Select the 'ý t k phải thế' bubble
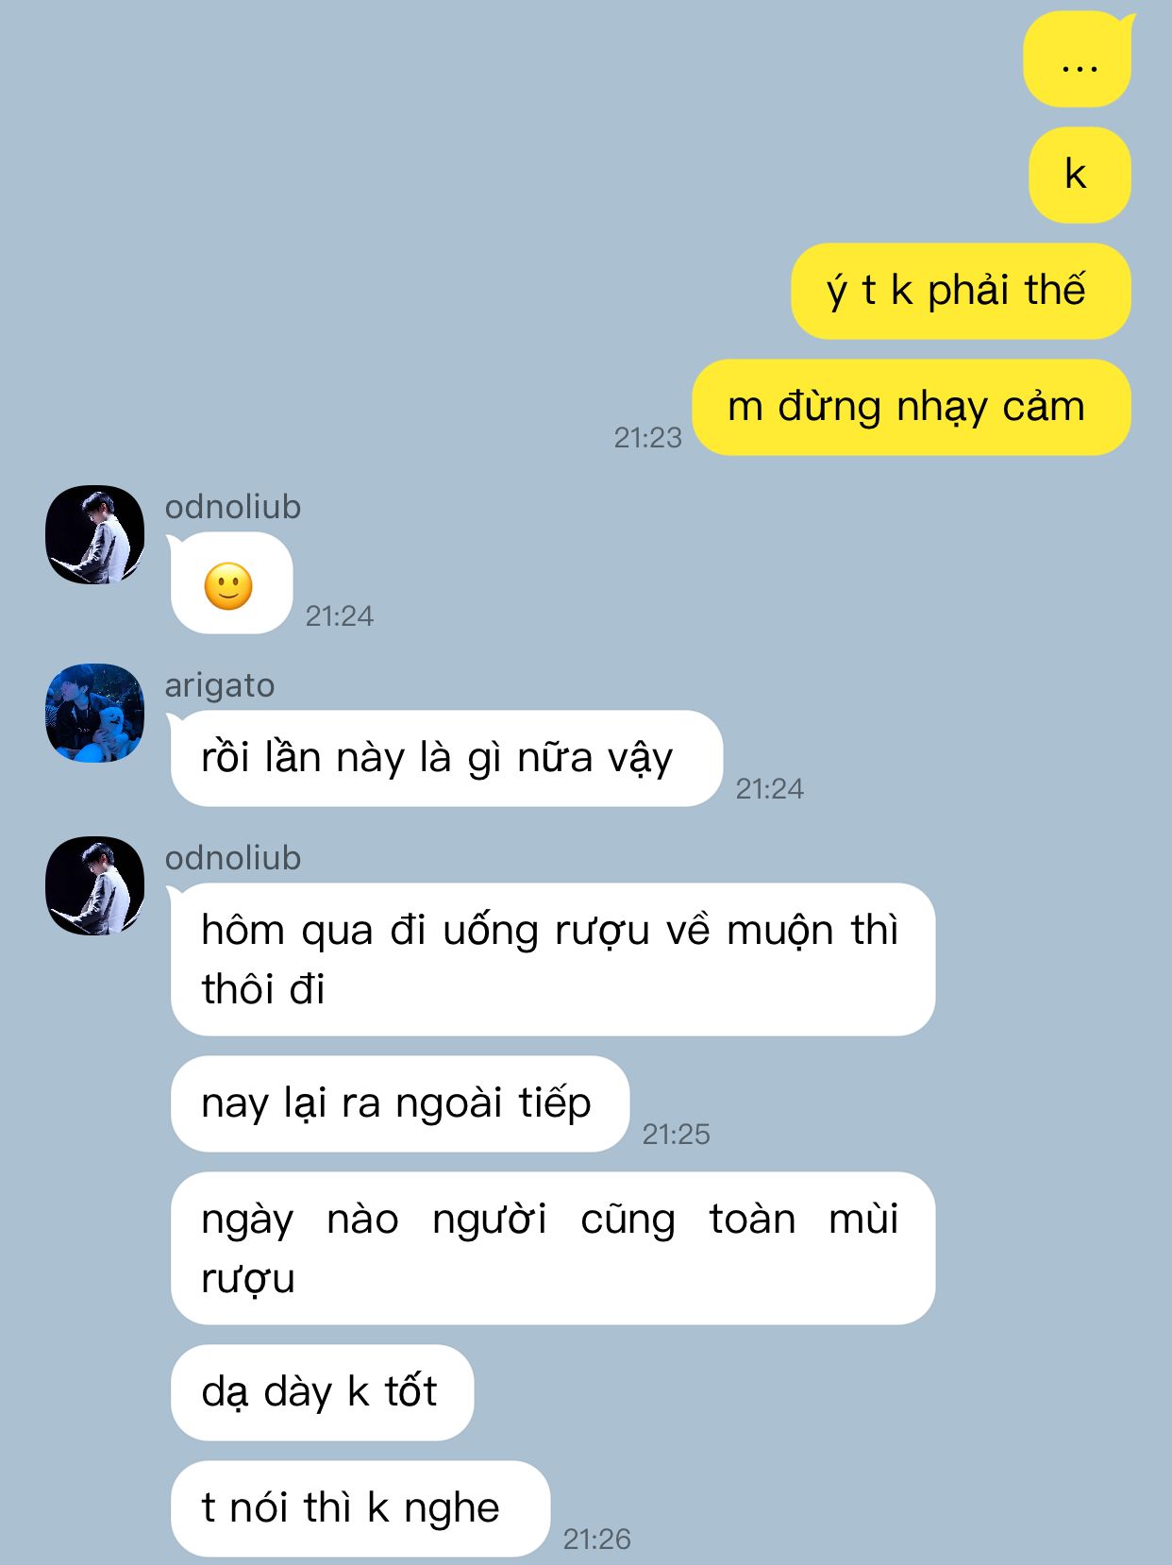 (x=961, y=292)
